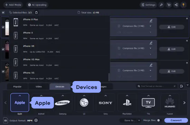Image resolution: width=190 pixels, height=125 pixels.
Task: Click the AI Upscaling button
Action: (37, 5)
